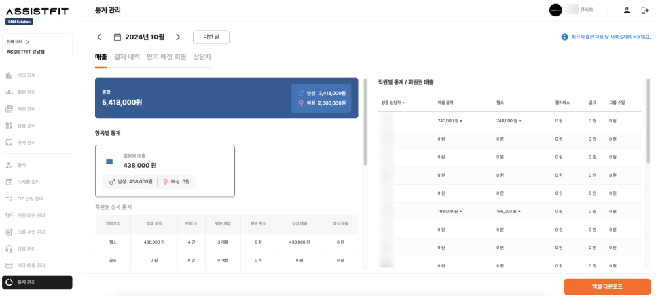This screenshot has width=656, height=296.
Task: Go to 회원 관리 in sidebar
Action: [26, 92]
